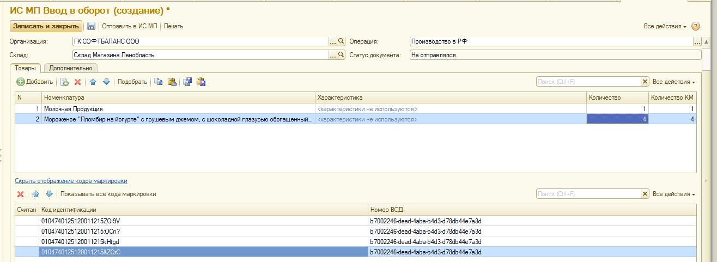Click the floppy disk save icon
The width and height of the screenshot is (717, 262).
(x=92, y=26)
